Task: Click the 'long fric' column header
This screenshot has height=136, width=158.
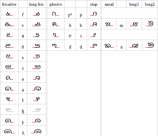Action: click(x=36, y=4)
